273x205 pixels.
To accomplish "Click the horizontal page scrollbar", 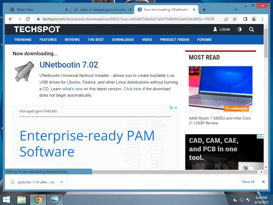I will coord(175,172).
